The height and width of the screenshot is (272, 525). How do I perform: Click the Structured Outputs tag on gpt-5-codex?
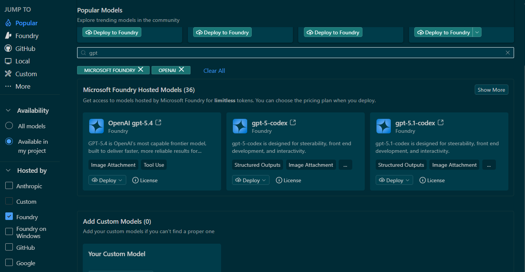pos(257,165)
